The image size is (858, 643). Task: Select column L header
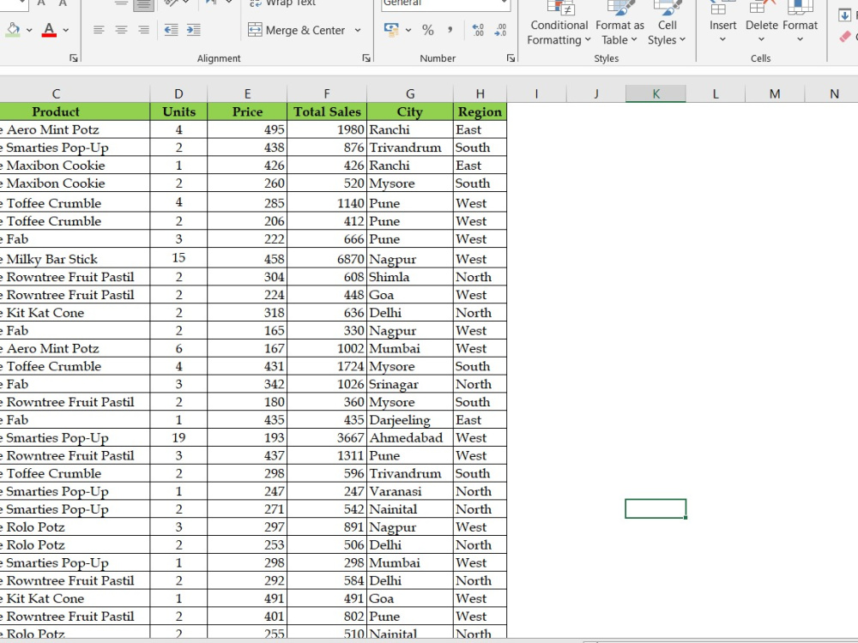[716, 94]
